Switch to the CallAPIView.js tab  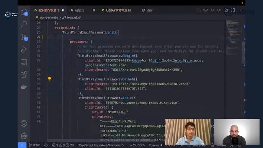pyautogui.click(x=116, y=10)
